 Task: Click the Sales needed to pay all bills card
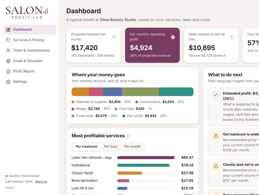(x=211, y=45)
